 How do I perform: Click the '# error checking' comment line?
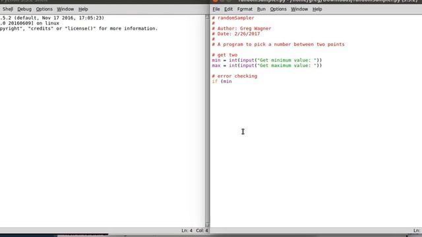(x=235, y=76)
